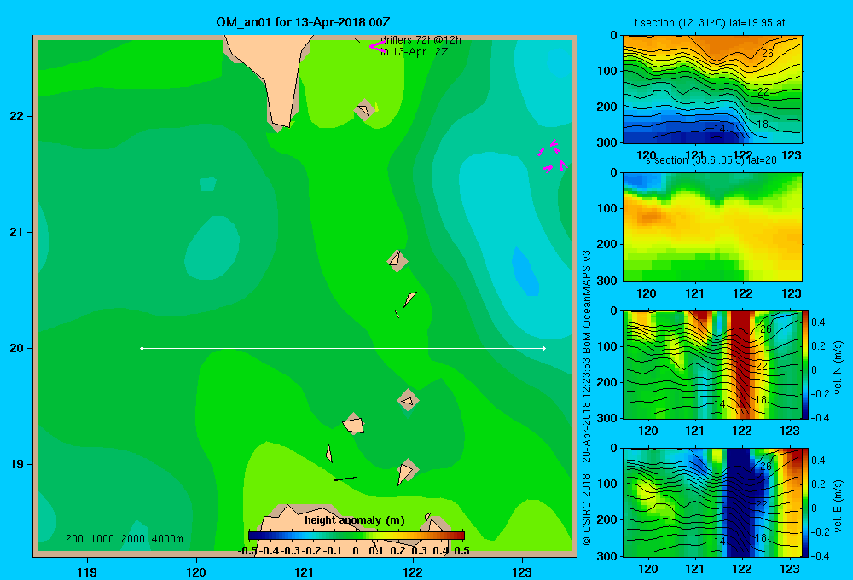The width and height of the screenshot is (853, 580).
Task: Click the right endpoint of the white section line
Action: (x=544, y=348)
